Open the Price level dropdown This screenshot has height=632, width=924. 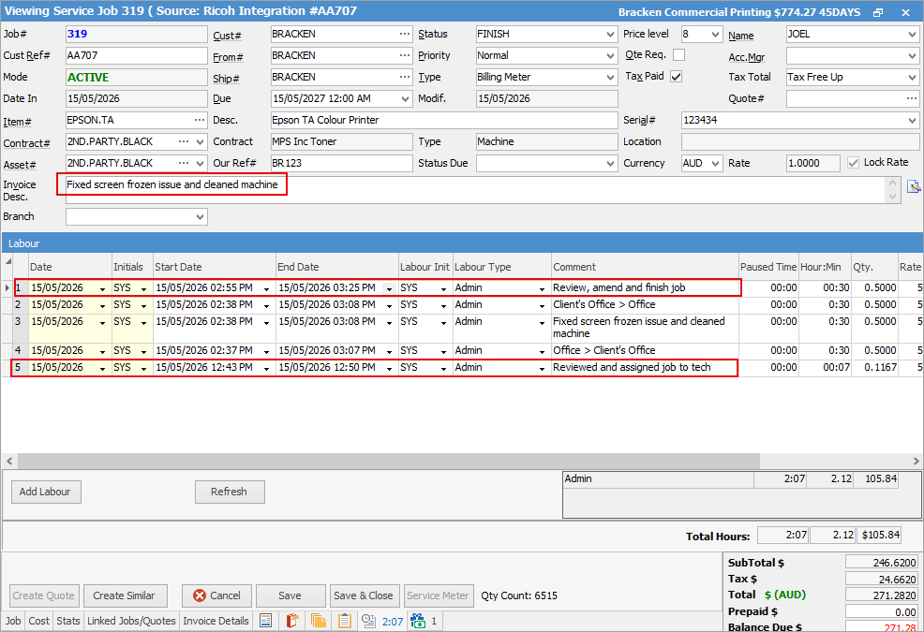coord(715,34)
